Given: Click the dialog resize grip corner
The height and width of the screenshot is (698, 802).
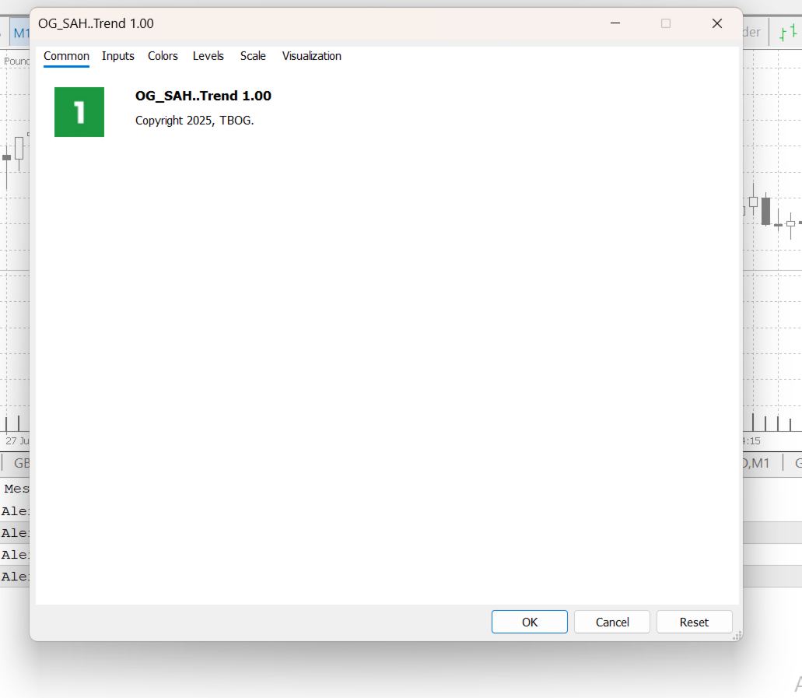Looking at the screenshot, I should click(x=736, y=636).
